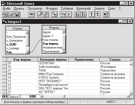The width and height of the screenshot is (135, 105).
Task: Open the Критерий menu
Action: click(x=84, y=8)
